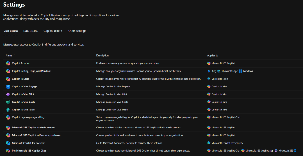Click the Microsoft 365 Copilot icon in Frontier row
Viewport: 303px width, 156px height.
[209, 63]
